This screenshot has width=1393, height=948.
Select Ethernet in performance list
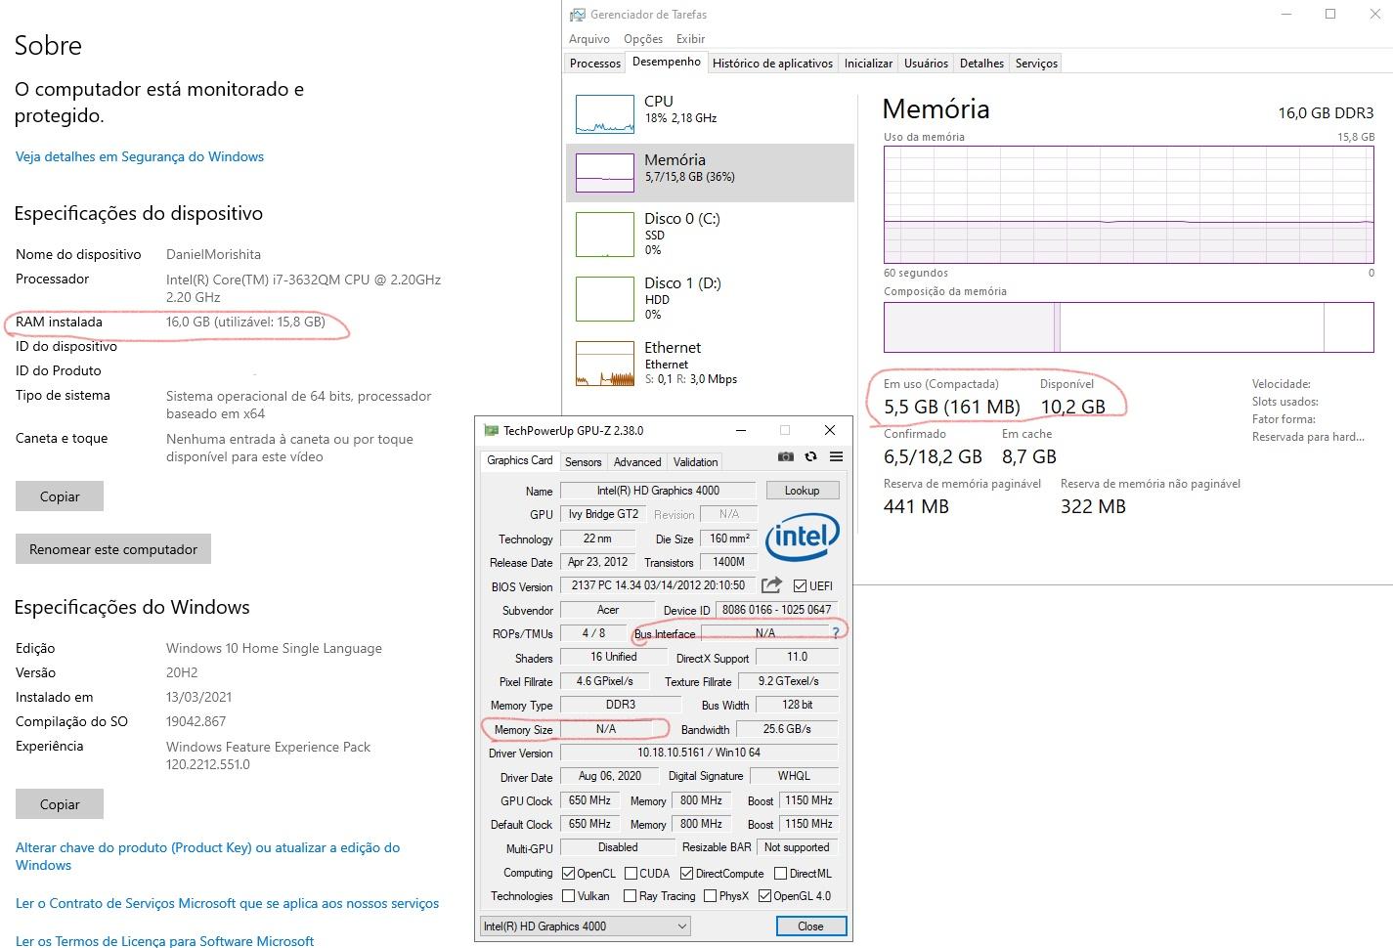[710, 363]
